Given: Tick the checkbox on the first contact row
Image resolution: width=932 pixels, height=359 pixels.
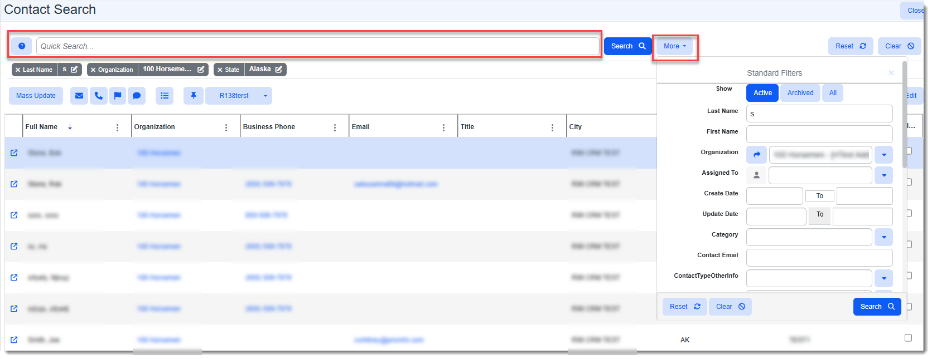Looking at the screenshot, I should (909, 151).
